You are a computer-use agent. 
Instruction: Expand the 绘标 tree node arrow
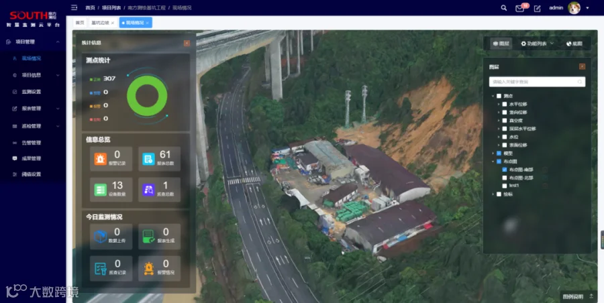pos(493,194)
